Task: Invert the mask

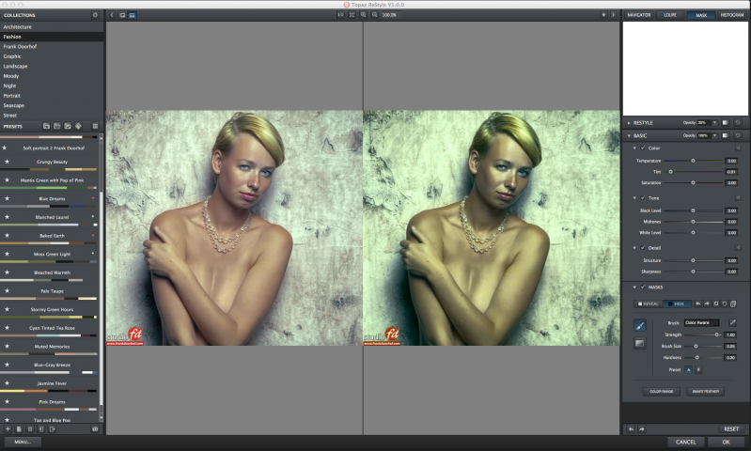Action: (x=716, y=304)
